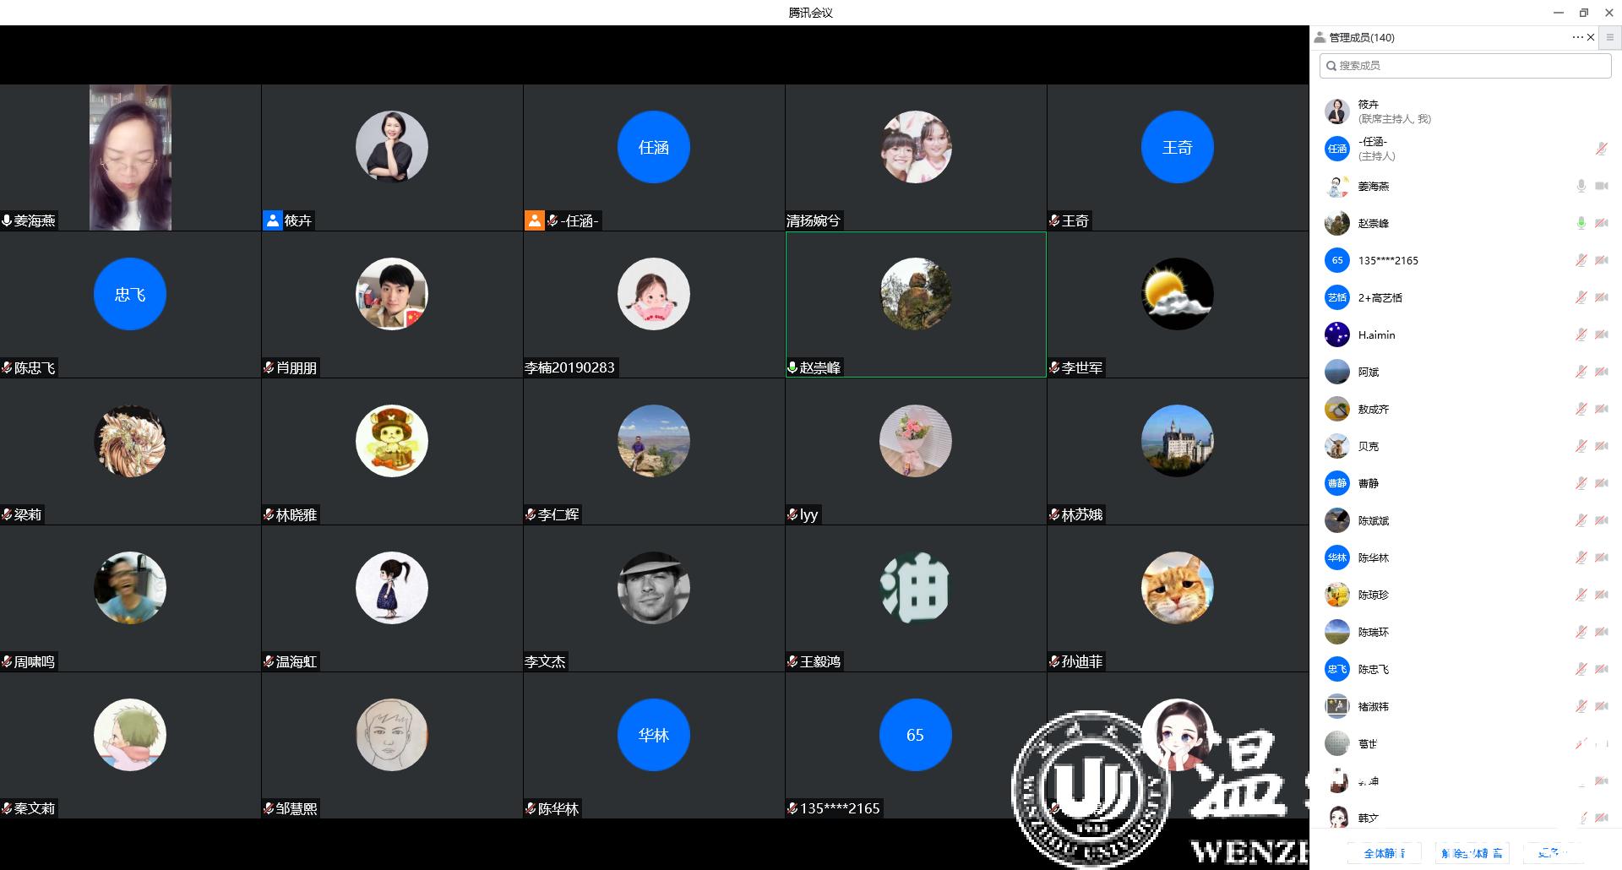Open the three-dot menu in members panel header
This screenshot has height=870, width=1622.
(1577, 37)
